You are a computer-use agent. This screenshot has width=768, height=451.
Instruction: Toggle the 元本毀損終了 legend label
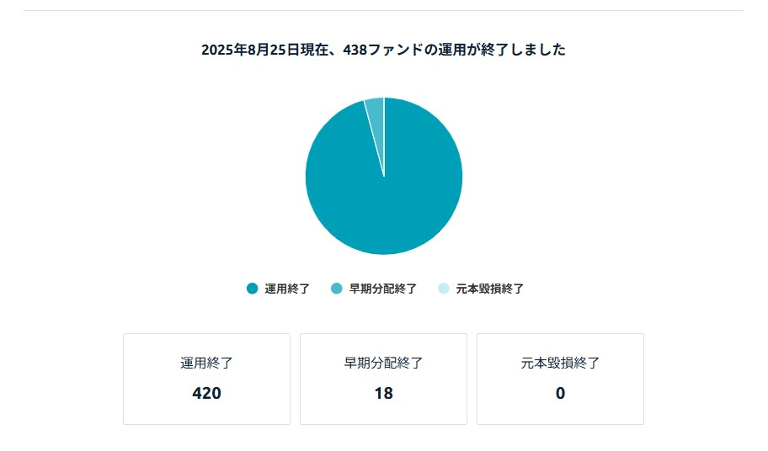tap(490, 289)
